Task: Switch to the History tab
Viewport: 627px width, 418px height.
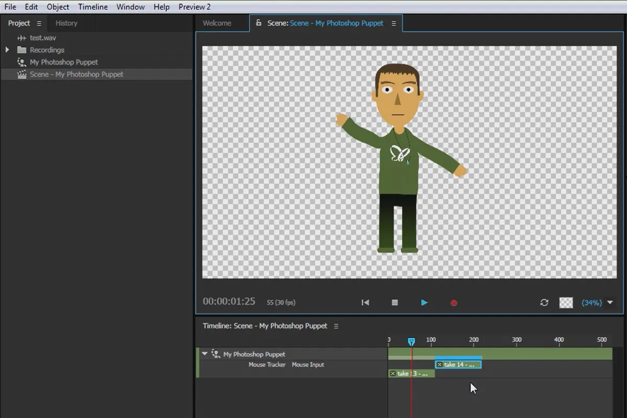Action: (66, 23)
